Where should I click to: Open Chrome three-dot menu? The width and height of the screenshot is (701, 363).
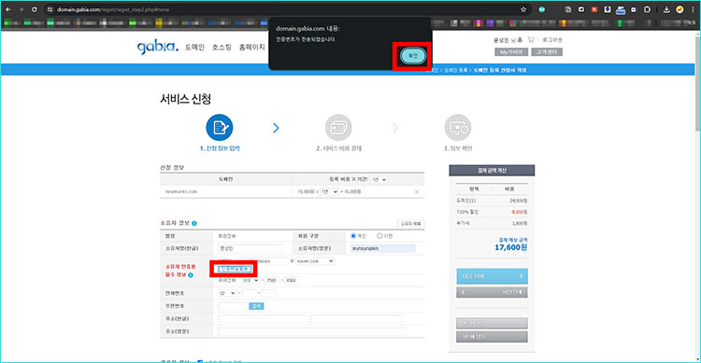tap(693, 9)
